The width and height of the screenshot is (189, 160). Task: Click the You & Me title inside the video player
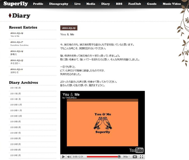pyautogui.click(x=71, y=94)
